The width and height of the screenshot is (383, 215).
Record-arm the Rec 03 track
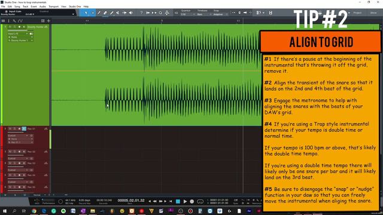coord(19,163)
